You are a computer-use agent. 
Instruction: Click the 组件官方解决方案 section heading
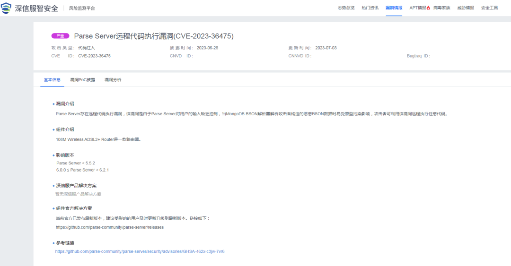[74, 208]
